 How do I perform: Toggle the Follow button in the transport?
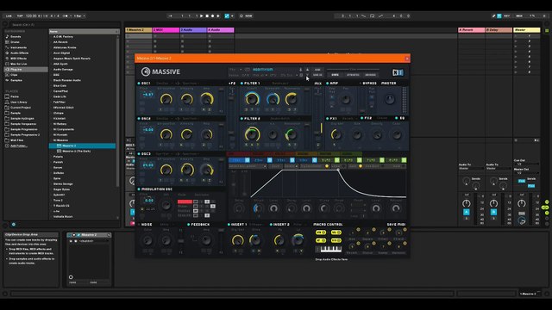170,15
